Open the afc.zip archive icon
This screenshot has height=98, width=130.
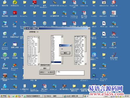(64, 14)
